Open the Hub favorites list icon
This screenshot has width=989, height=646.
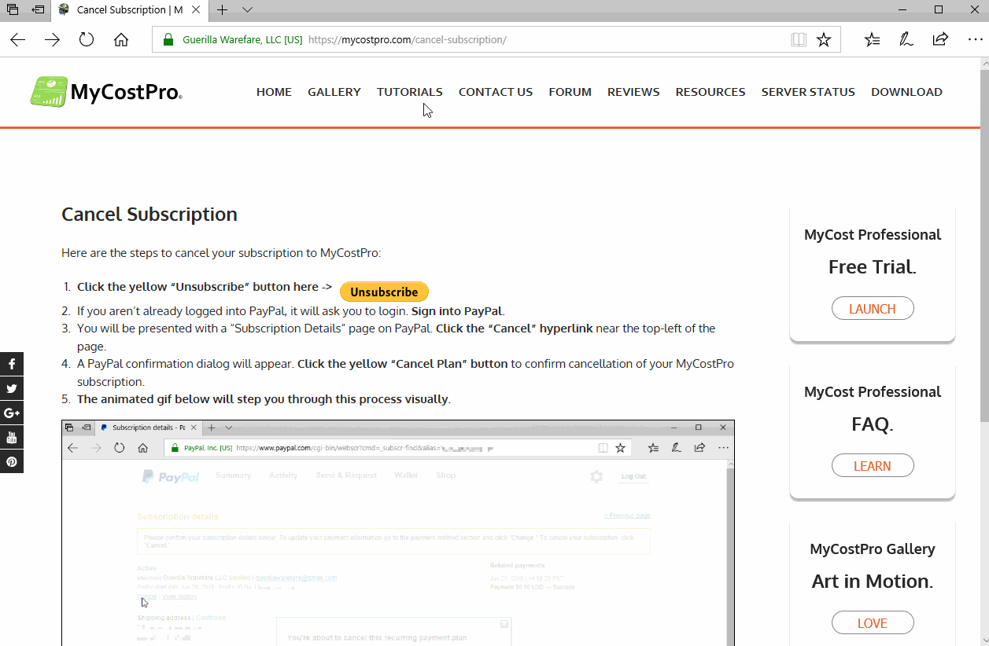point(872,39)
